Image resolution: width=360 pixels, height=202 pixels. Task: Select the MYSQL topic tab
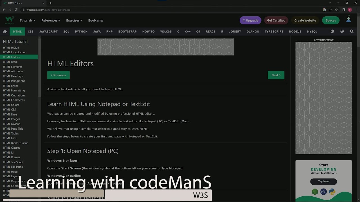[x=312, y=31]
